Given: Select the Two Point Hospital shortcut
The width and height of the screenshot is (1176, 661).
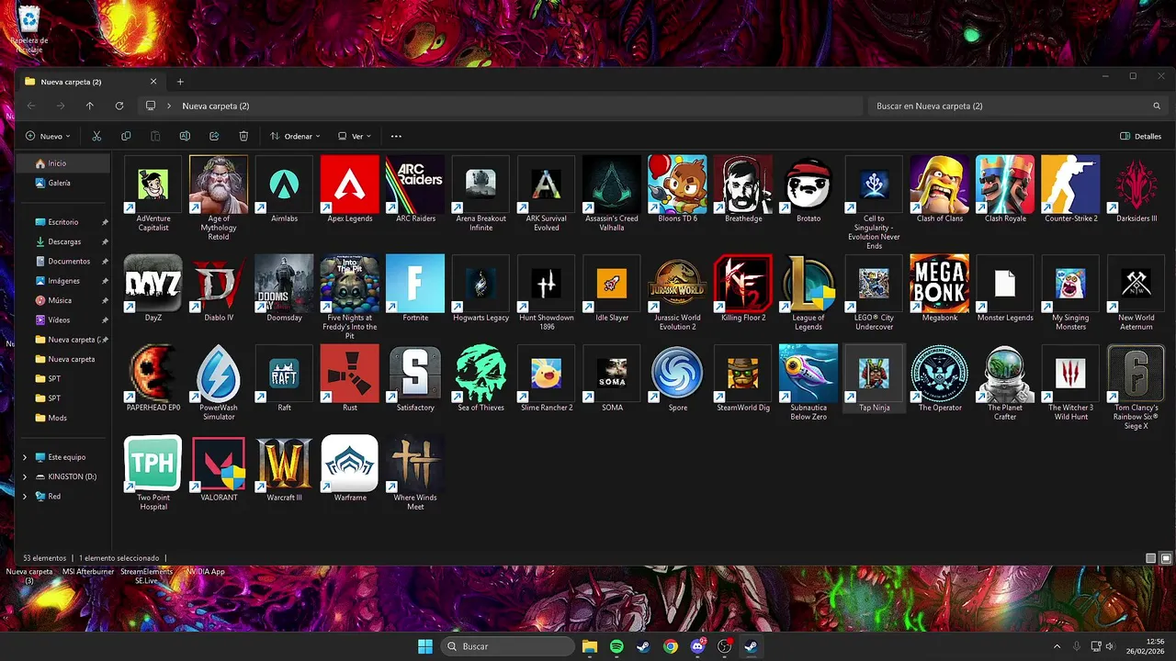Looking at the screenshot, I should [153, 464].
